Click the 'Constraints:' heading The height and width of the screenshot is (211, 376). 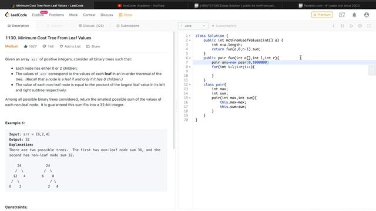16,207
